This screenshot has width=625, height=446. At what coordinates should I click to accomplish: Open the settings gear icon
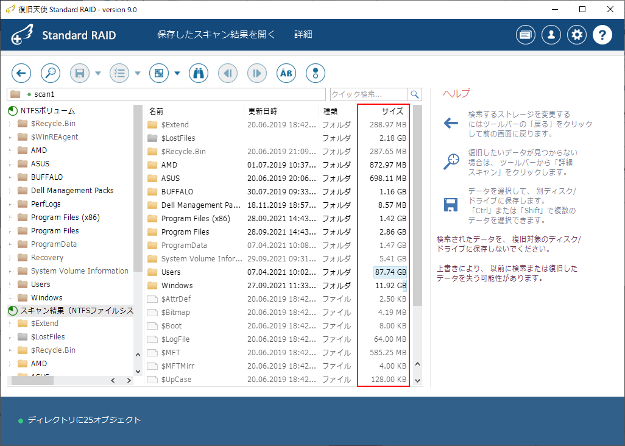pyautogui.click(x=577, y=35)
